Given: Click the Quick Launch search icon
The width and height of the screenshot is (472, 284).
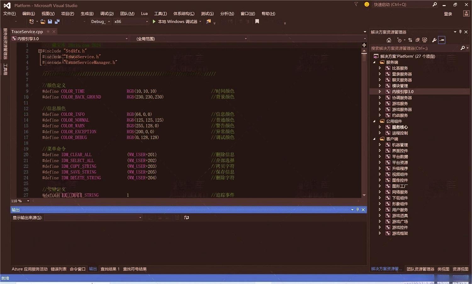Looking at the screenshot, I should [x=435, y=4].
